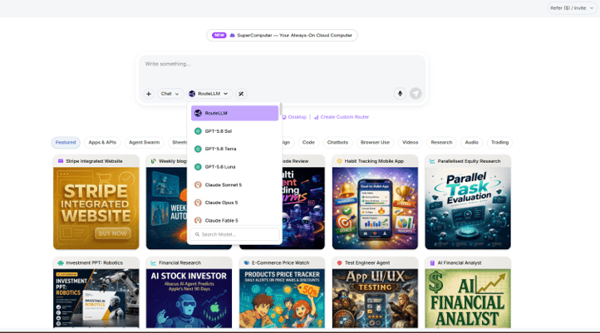The image size is (600, 333).
Task: Select RouteLLM in the model list
Action: 234,113
